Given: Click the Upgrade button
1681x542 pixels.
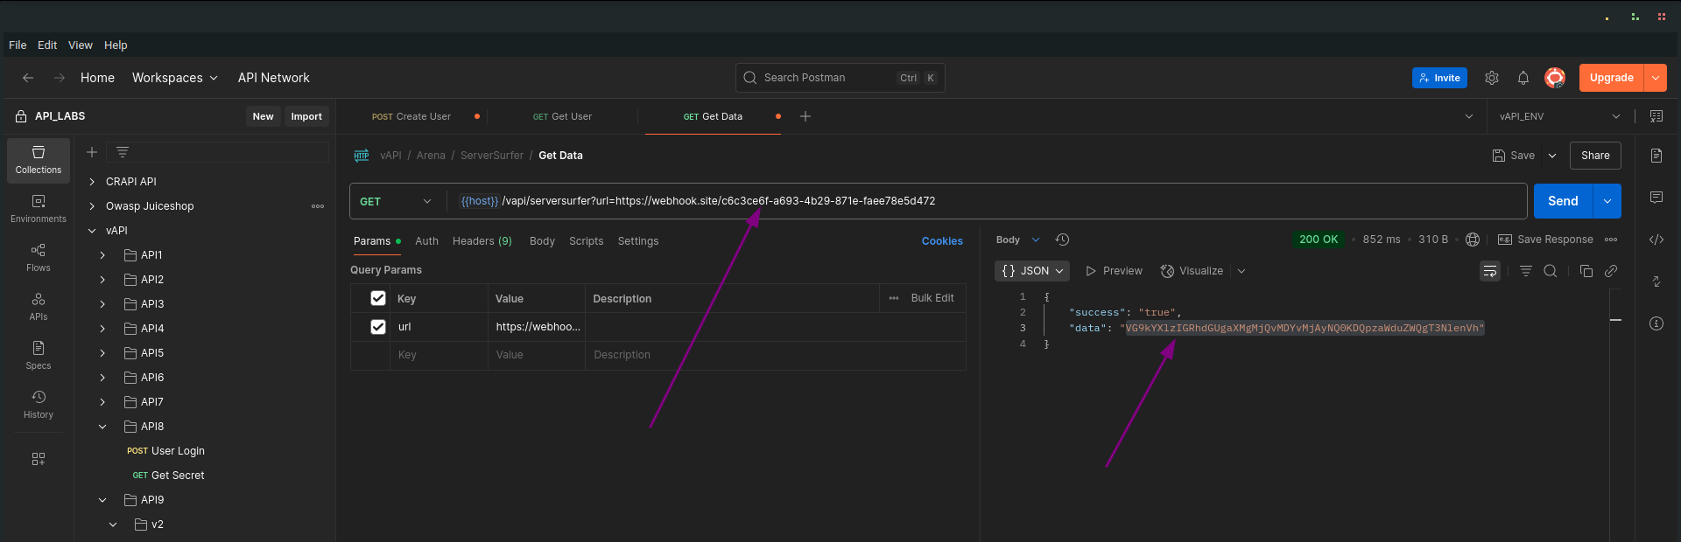Looking at the screenshot, I should click(1612, 78).
